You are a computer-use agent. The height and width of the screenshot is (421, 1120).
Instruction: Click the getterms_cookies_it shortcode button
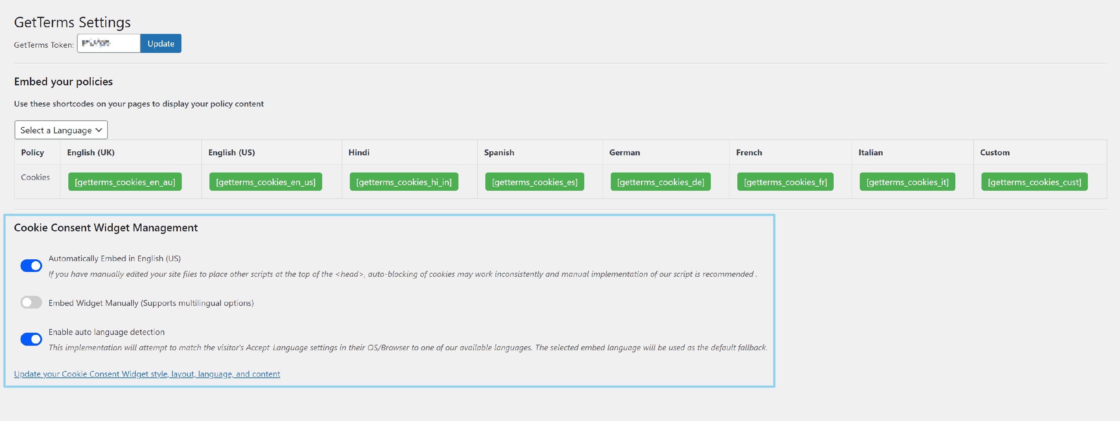point(907,182)
